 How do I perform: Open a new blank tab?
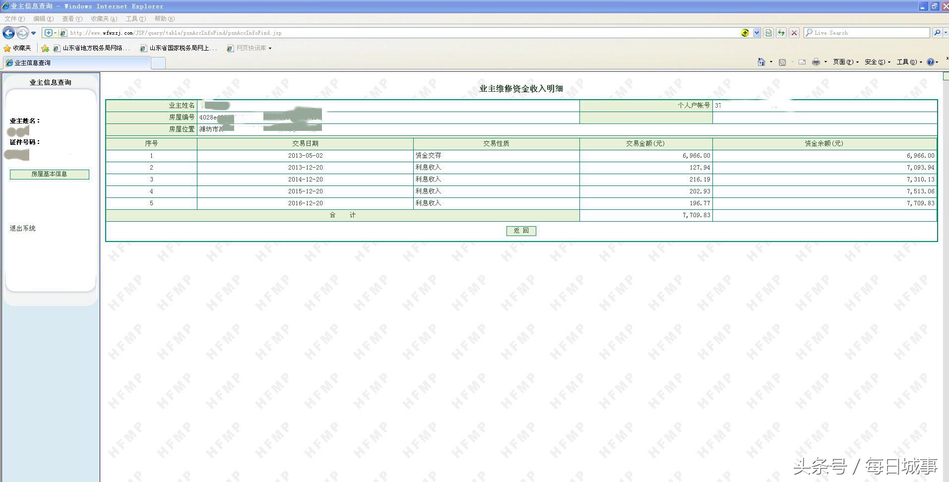pyautogui.click(x=158, y=63)
